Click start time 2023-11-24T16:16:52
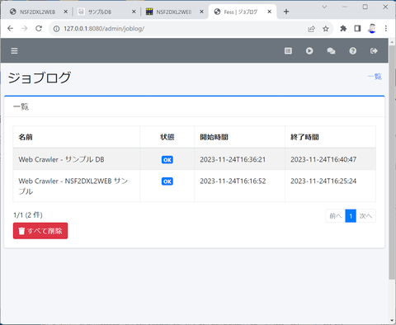The image size is (396, 325). (233, 181)
